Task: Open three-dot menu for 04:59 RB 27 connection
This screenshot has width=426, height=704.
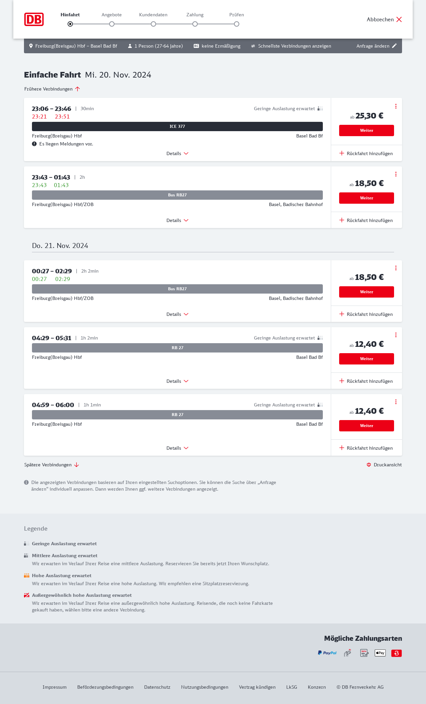Action: [x=396, y=402]
